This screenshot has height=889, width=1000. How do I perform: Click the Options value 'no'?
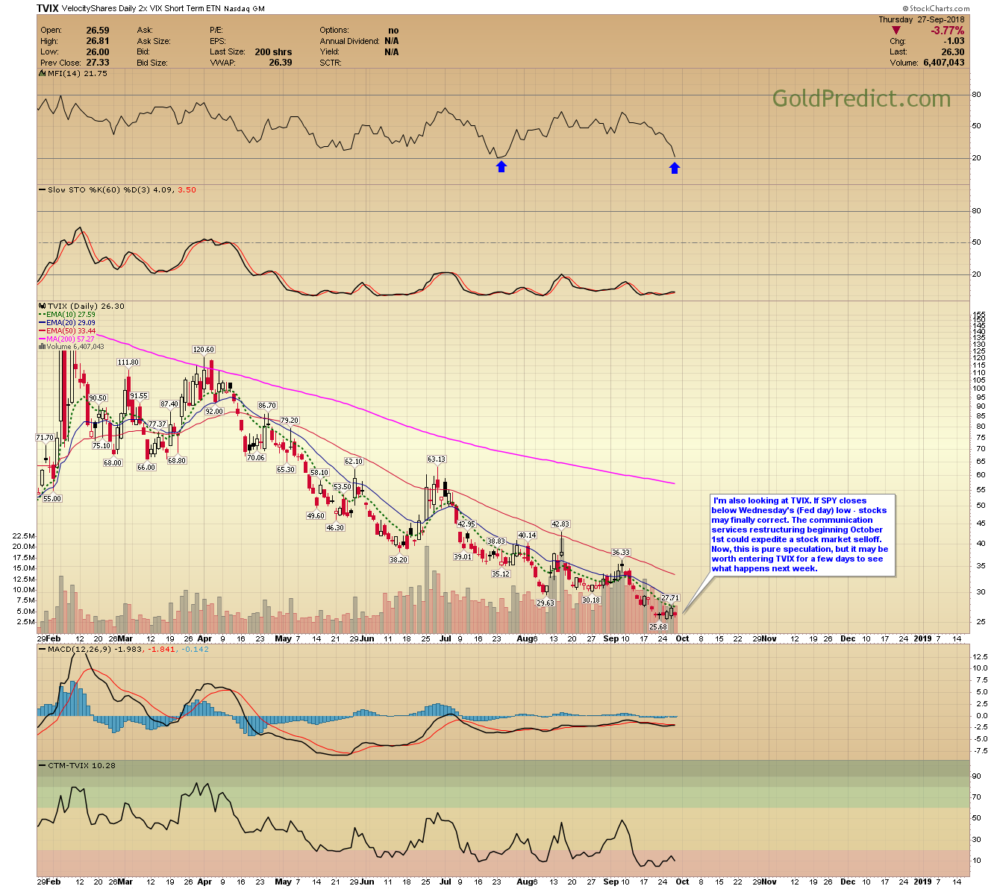[393, 31]
